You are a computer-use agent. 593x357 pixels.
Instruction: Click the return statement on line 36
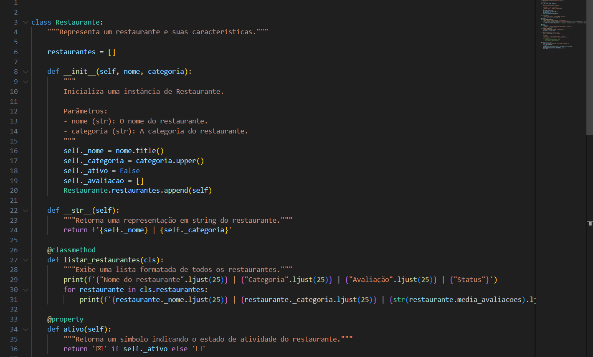tap(134, 349)
